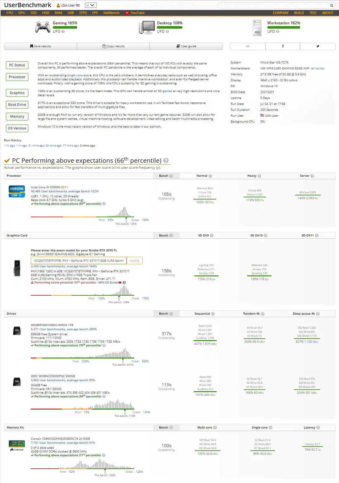Click the RTX 3070 graphics card thumbnail
The image size is (339, 483).
pos(16,268)
